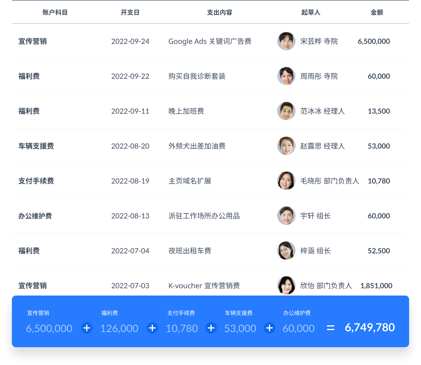Sort by the 开支日 column header
This screenshot has height=365, width=421.
click(x=130, y=12)
